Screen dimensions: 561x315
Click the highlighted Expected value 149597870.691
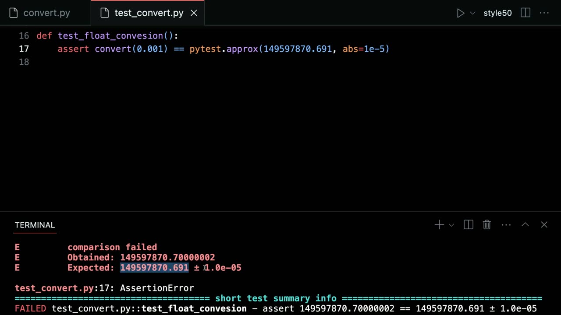pos(154,268)
